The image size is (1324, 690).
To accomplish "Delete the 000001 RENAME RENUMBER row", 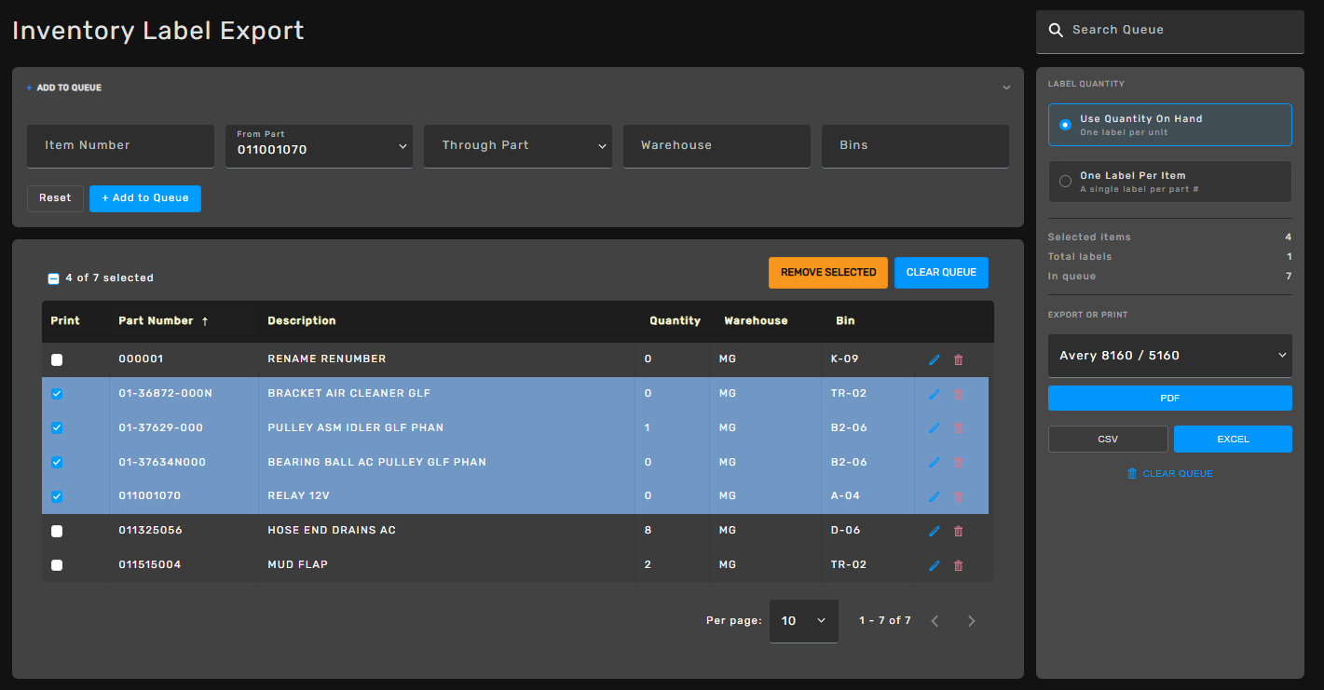I will coord(959,359).
